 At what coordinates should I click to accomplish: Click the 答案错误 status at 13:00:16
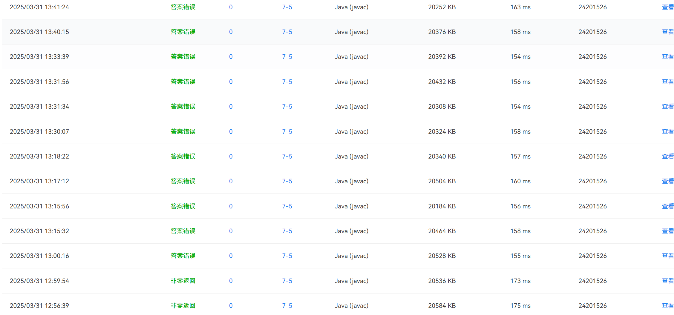point(183,256)
